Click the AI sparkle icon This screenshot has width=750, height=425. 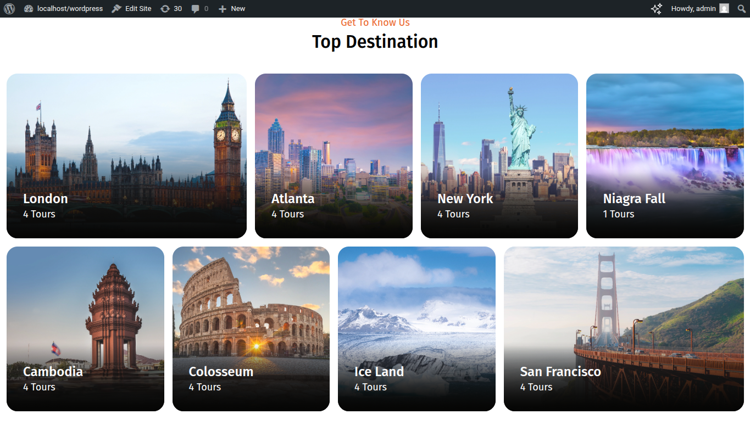pyautogui.click(x=656, y=9)
